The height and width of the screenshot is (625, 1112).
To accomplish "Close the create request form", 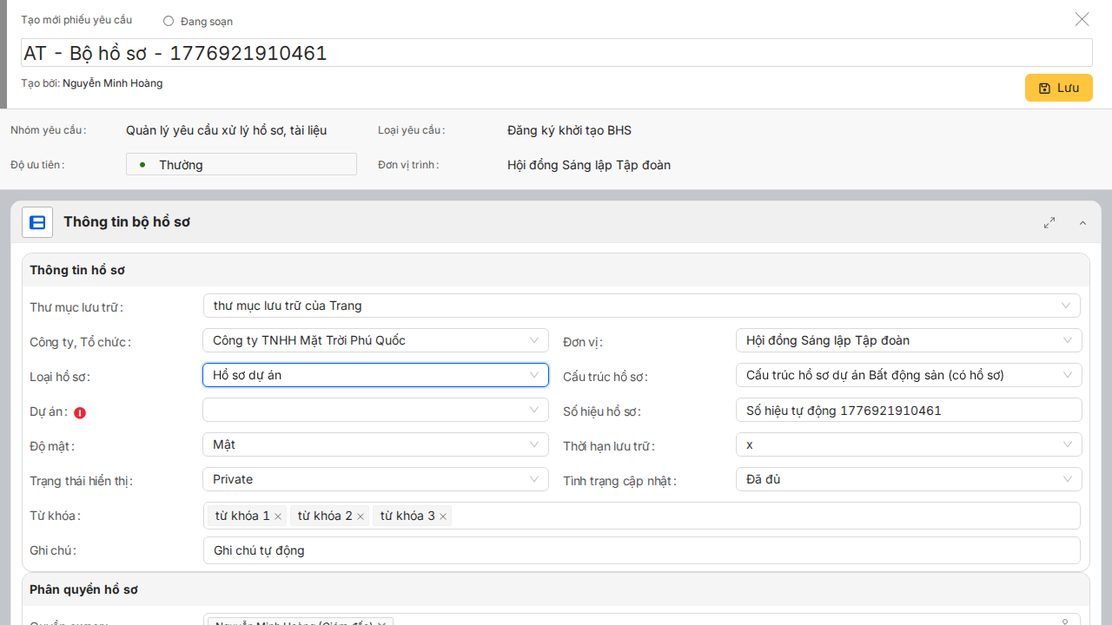I will coord(1082,19).
